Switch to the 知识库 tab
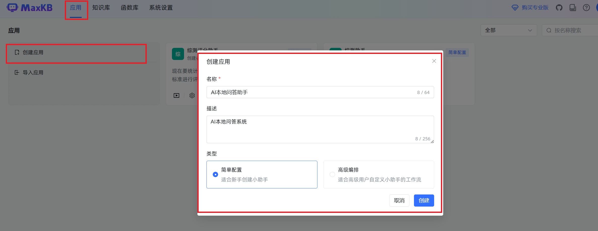The width and height of the screenshot is (598, 231). pyautogui.click(x=101, y=8)
